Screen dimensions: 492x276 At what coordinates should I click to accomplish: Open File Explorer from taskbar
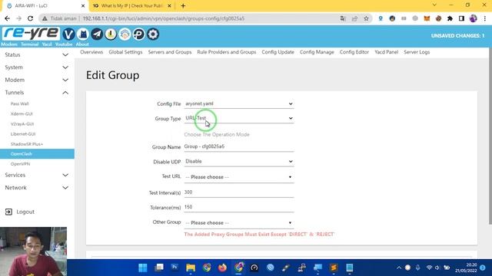(x=191, y=268)
